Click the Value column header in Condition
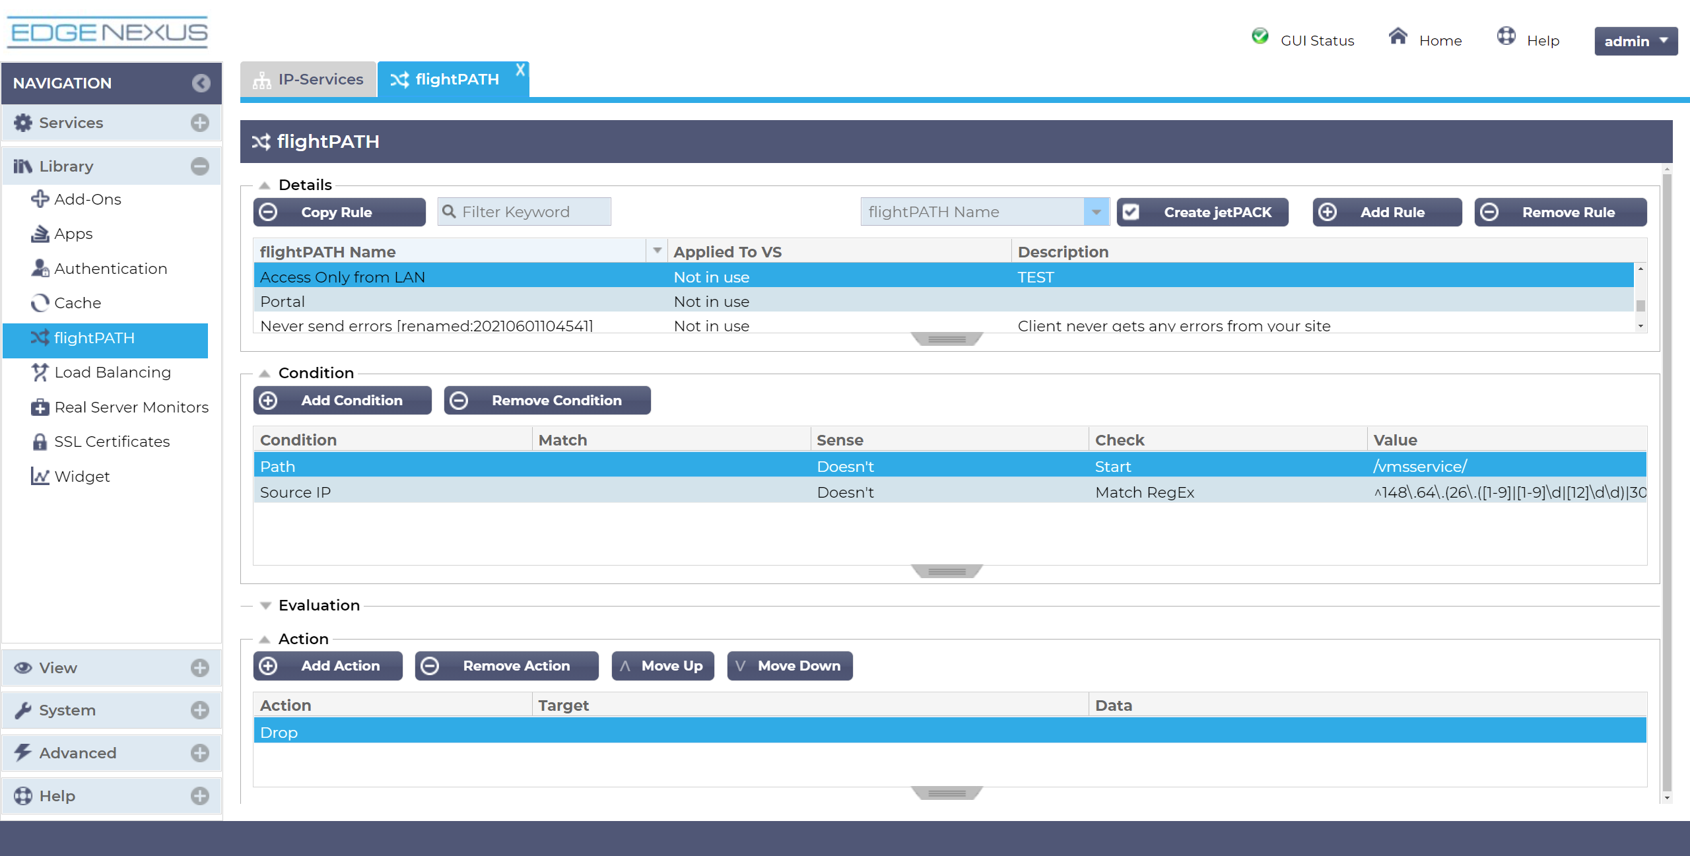Image resolution: width=1690 pixels, height=856 pixels. tap(1506, 440)
